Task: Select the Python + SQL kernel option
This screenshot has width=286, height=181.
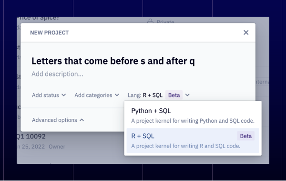Action: (x=193, y=116)
